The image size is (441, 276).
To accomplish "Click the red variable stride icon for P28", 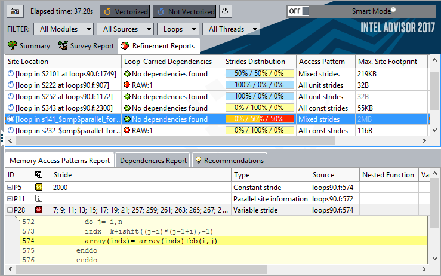I will [39, 210].
